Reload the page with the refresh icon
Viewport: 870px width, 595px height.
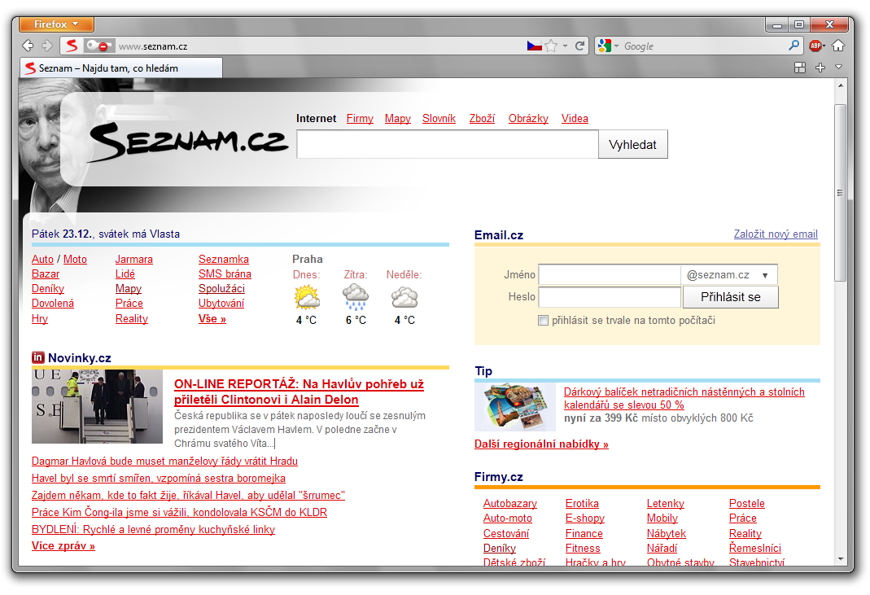579,46
